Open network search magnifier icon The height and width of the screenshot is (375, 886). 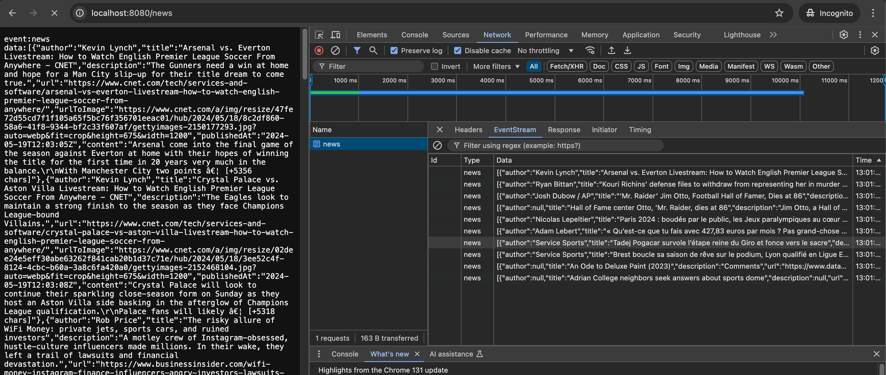(373, 50)
